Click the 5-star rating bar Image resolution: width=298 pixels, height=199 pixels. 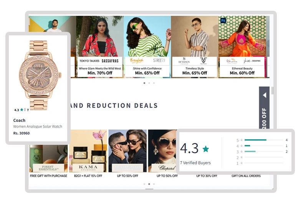pyautogui.click(x=264, y=140)
